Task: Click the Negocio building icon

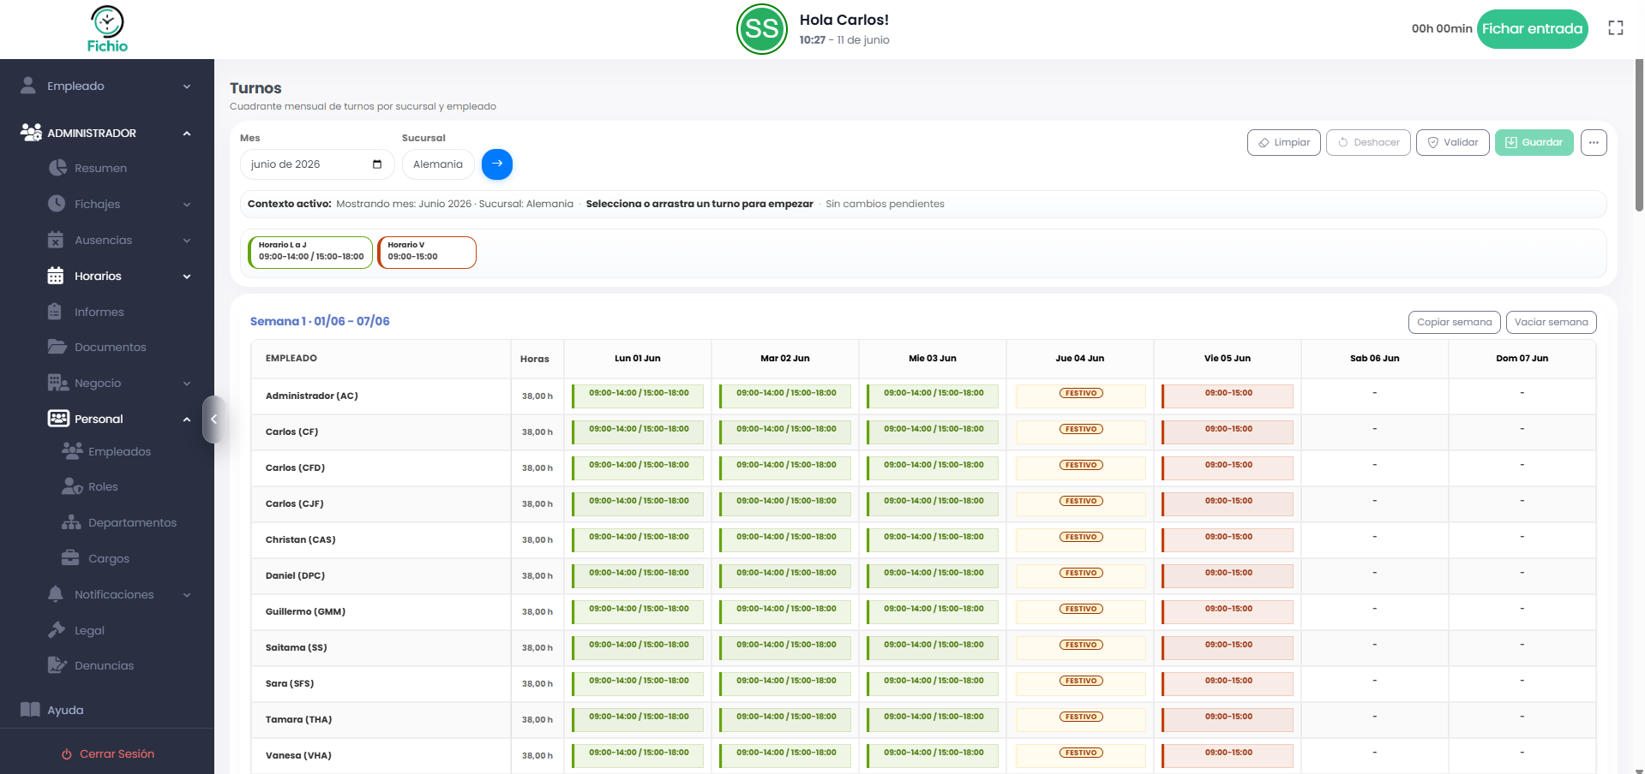Action: (x=58, y=383)
